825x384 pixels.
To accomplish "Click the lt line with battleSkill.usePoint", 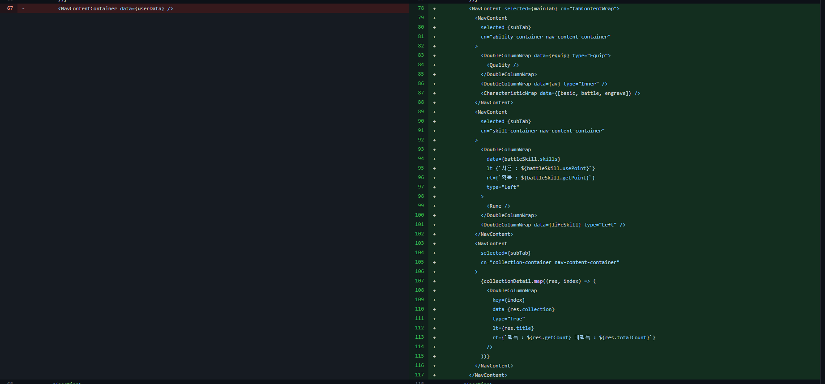I will (x=541, y=168).
